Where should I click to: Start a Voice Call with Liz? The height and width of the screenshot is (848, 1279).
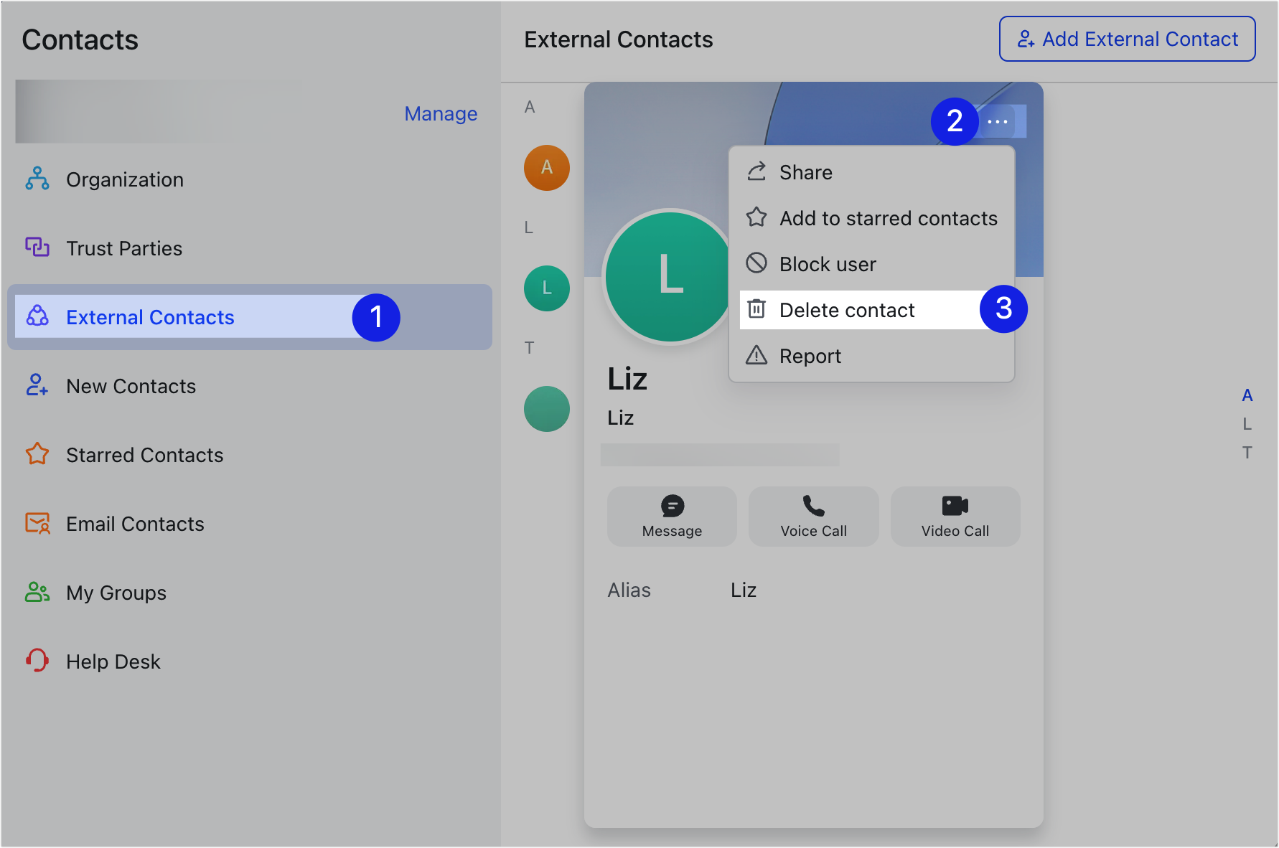812,516
